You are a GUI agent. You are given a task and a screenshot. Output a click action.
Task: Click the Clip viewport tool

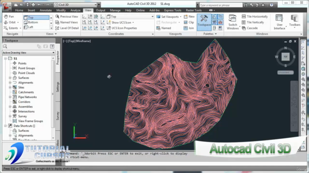[x=189, y=23]
